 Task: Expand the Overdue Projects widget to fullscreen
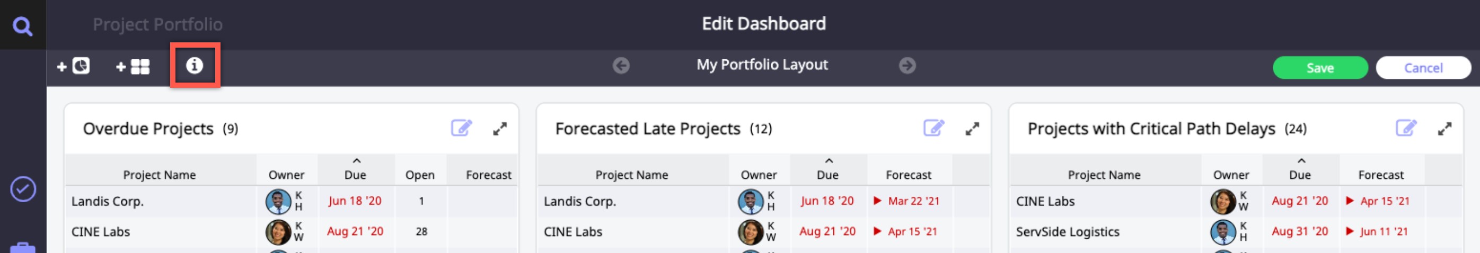500,129
